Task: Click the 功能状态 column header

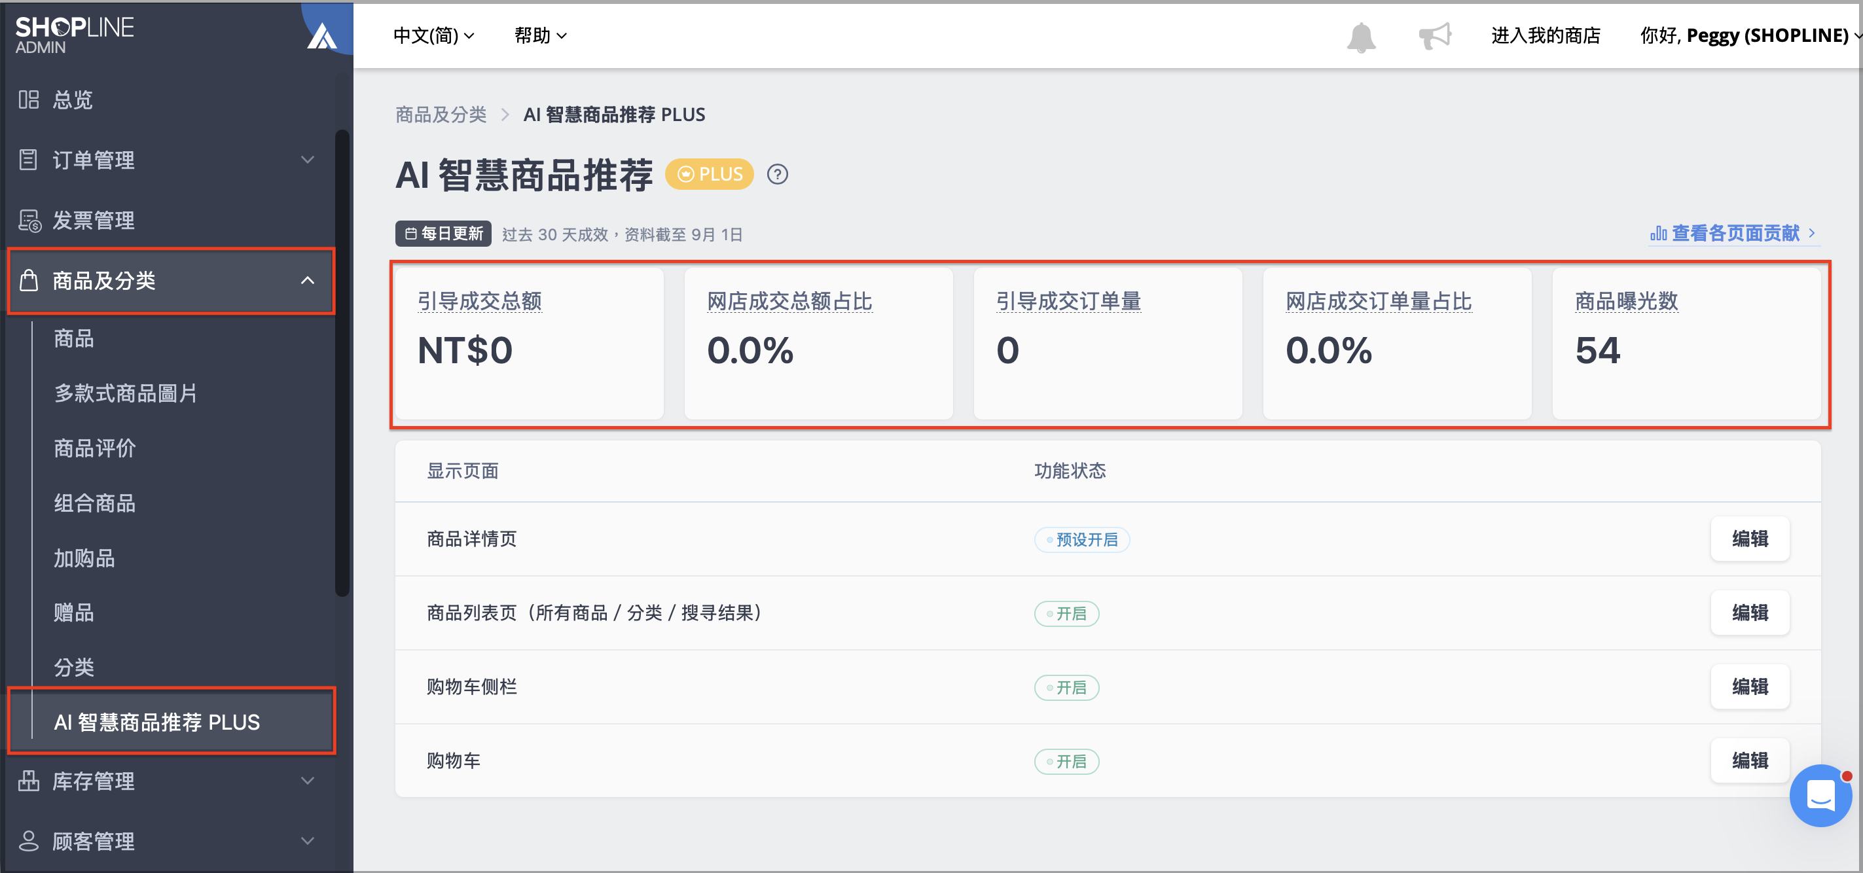Action: click(x=1070, y=471)
